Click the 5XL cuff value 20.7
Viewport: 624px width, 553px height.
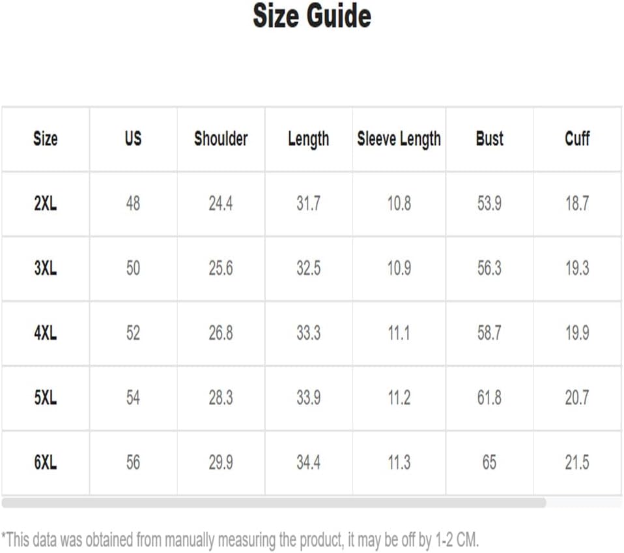pyautogui.click(x=577, y=398)
